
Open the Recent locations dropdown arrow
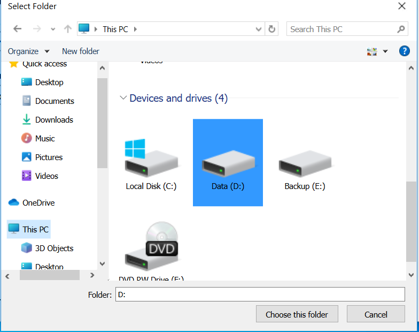(x=52, y=29)
